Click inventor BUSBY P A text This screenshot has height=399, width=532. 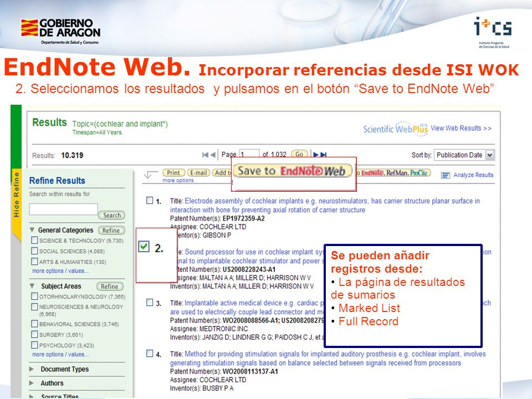218,388
